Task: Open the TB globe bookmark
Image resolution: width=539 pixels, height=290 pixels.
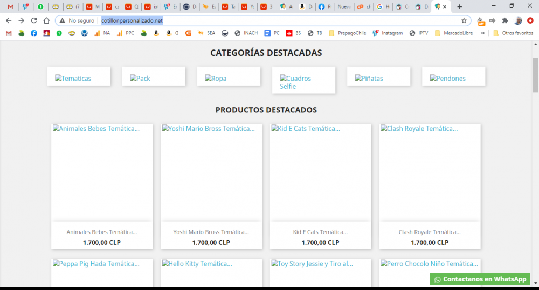Action: click(x=315, y=33)
